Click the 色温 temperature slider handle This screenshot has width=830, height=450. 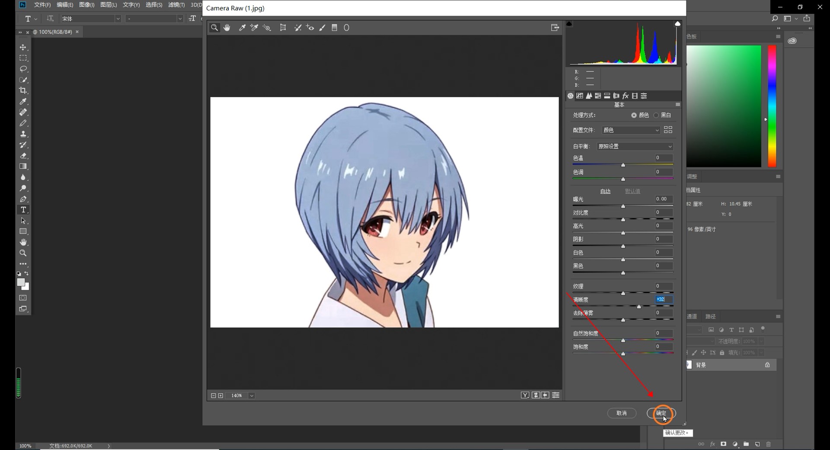pos(623,165)
